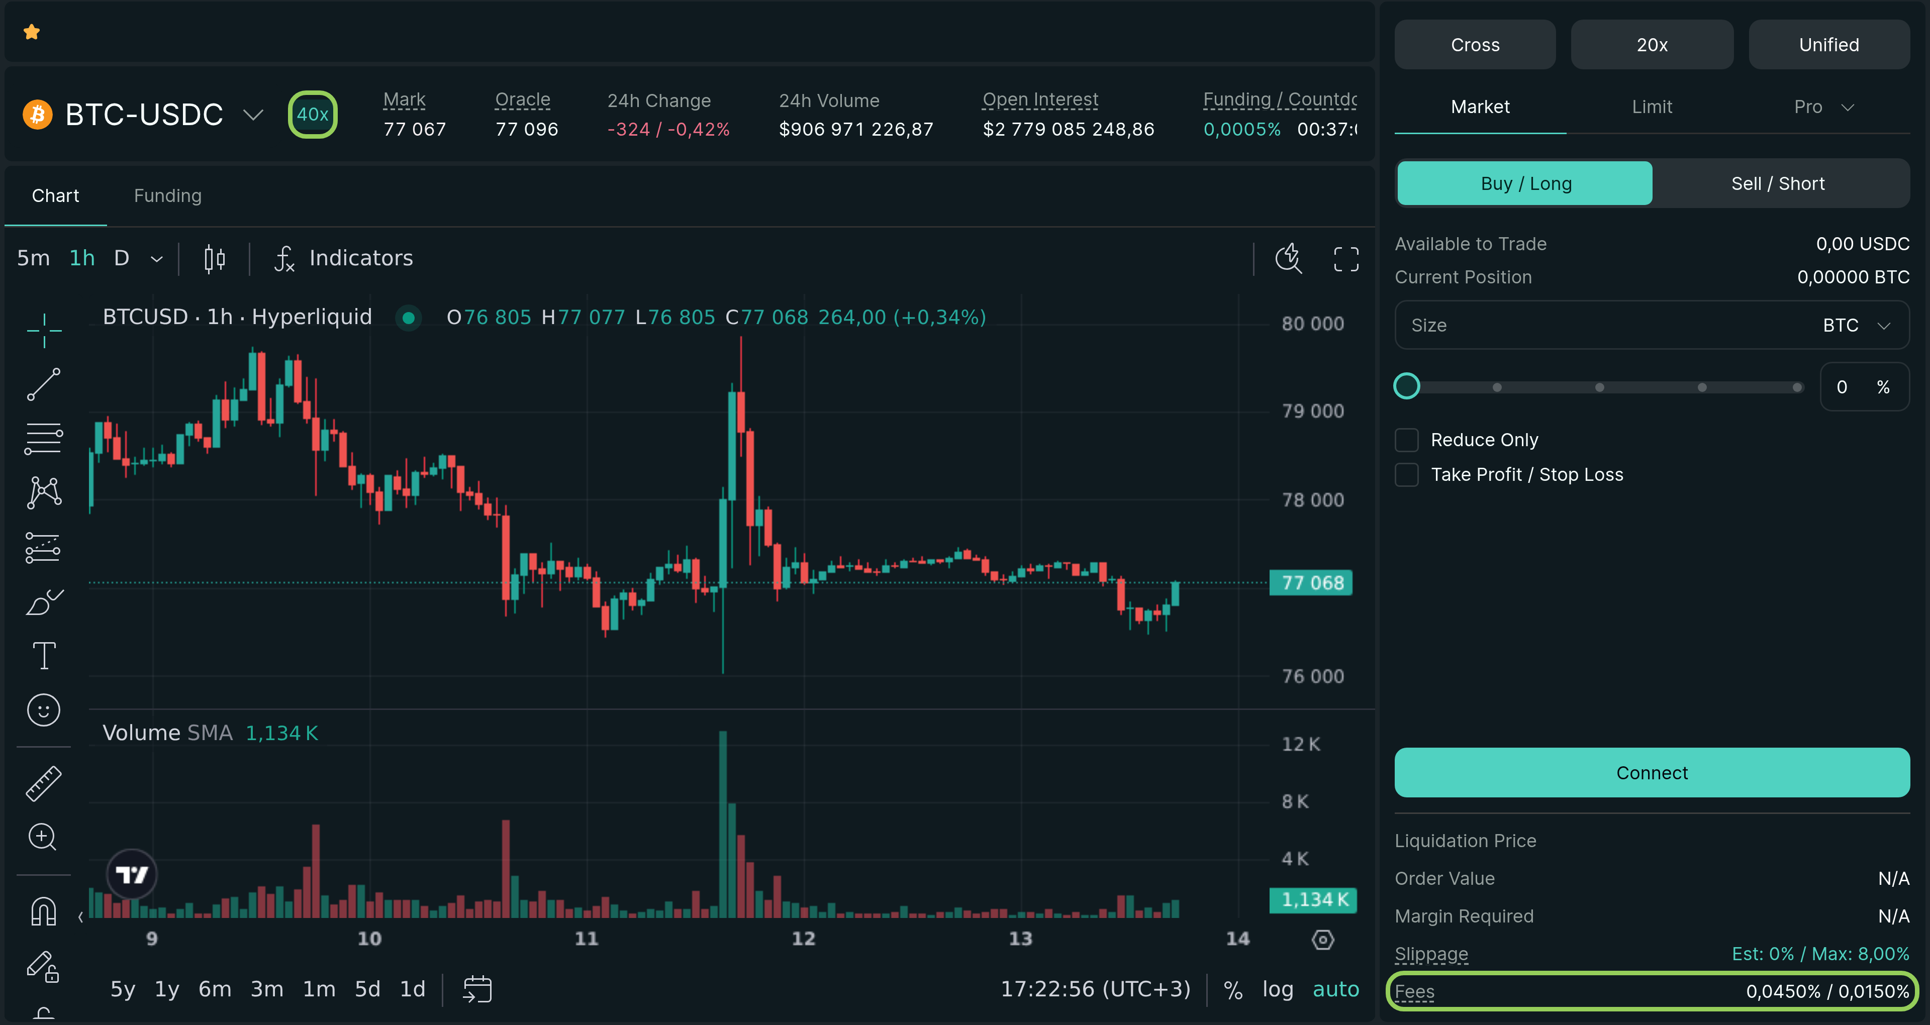Click the favorite star icon
The image size is (1930, 1025).
coord(32,32)
